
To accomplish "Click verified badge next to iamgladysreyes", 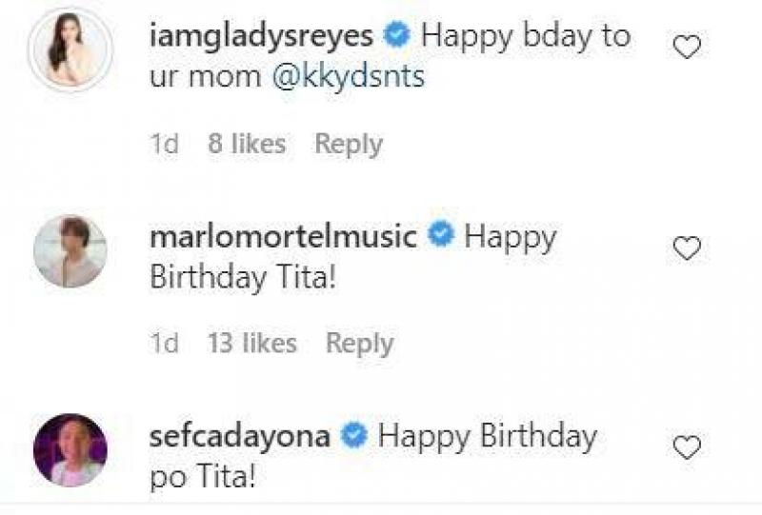I will (396, 37).
